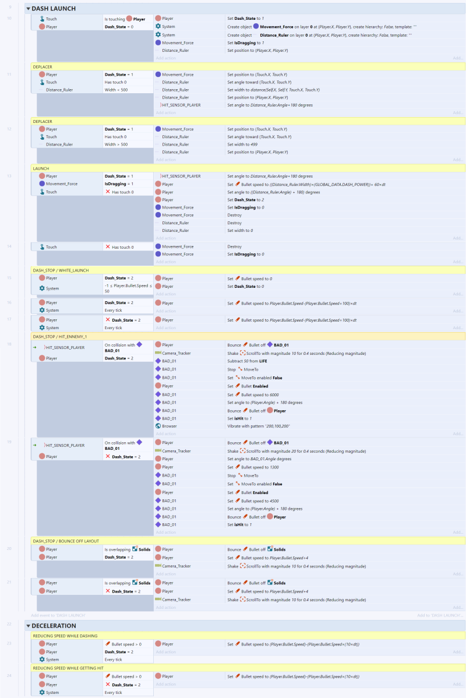Click BAD_01 icon on 'Subtract 50 from LIFE'
466x698 pixels.
[x=158, y=361]
